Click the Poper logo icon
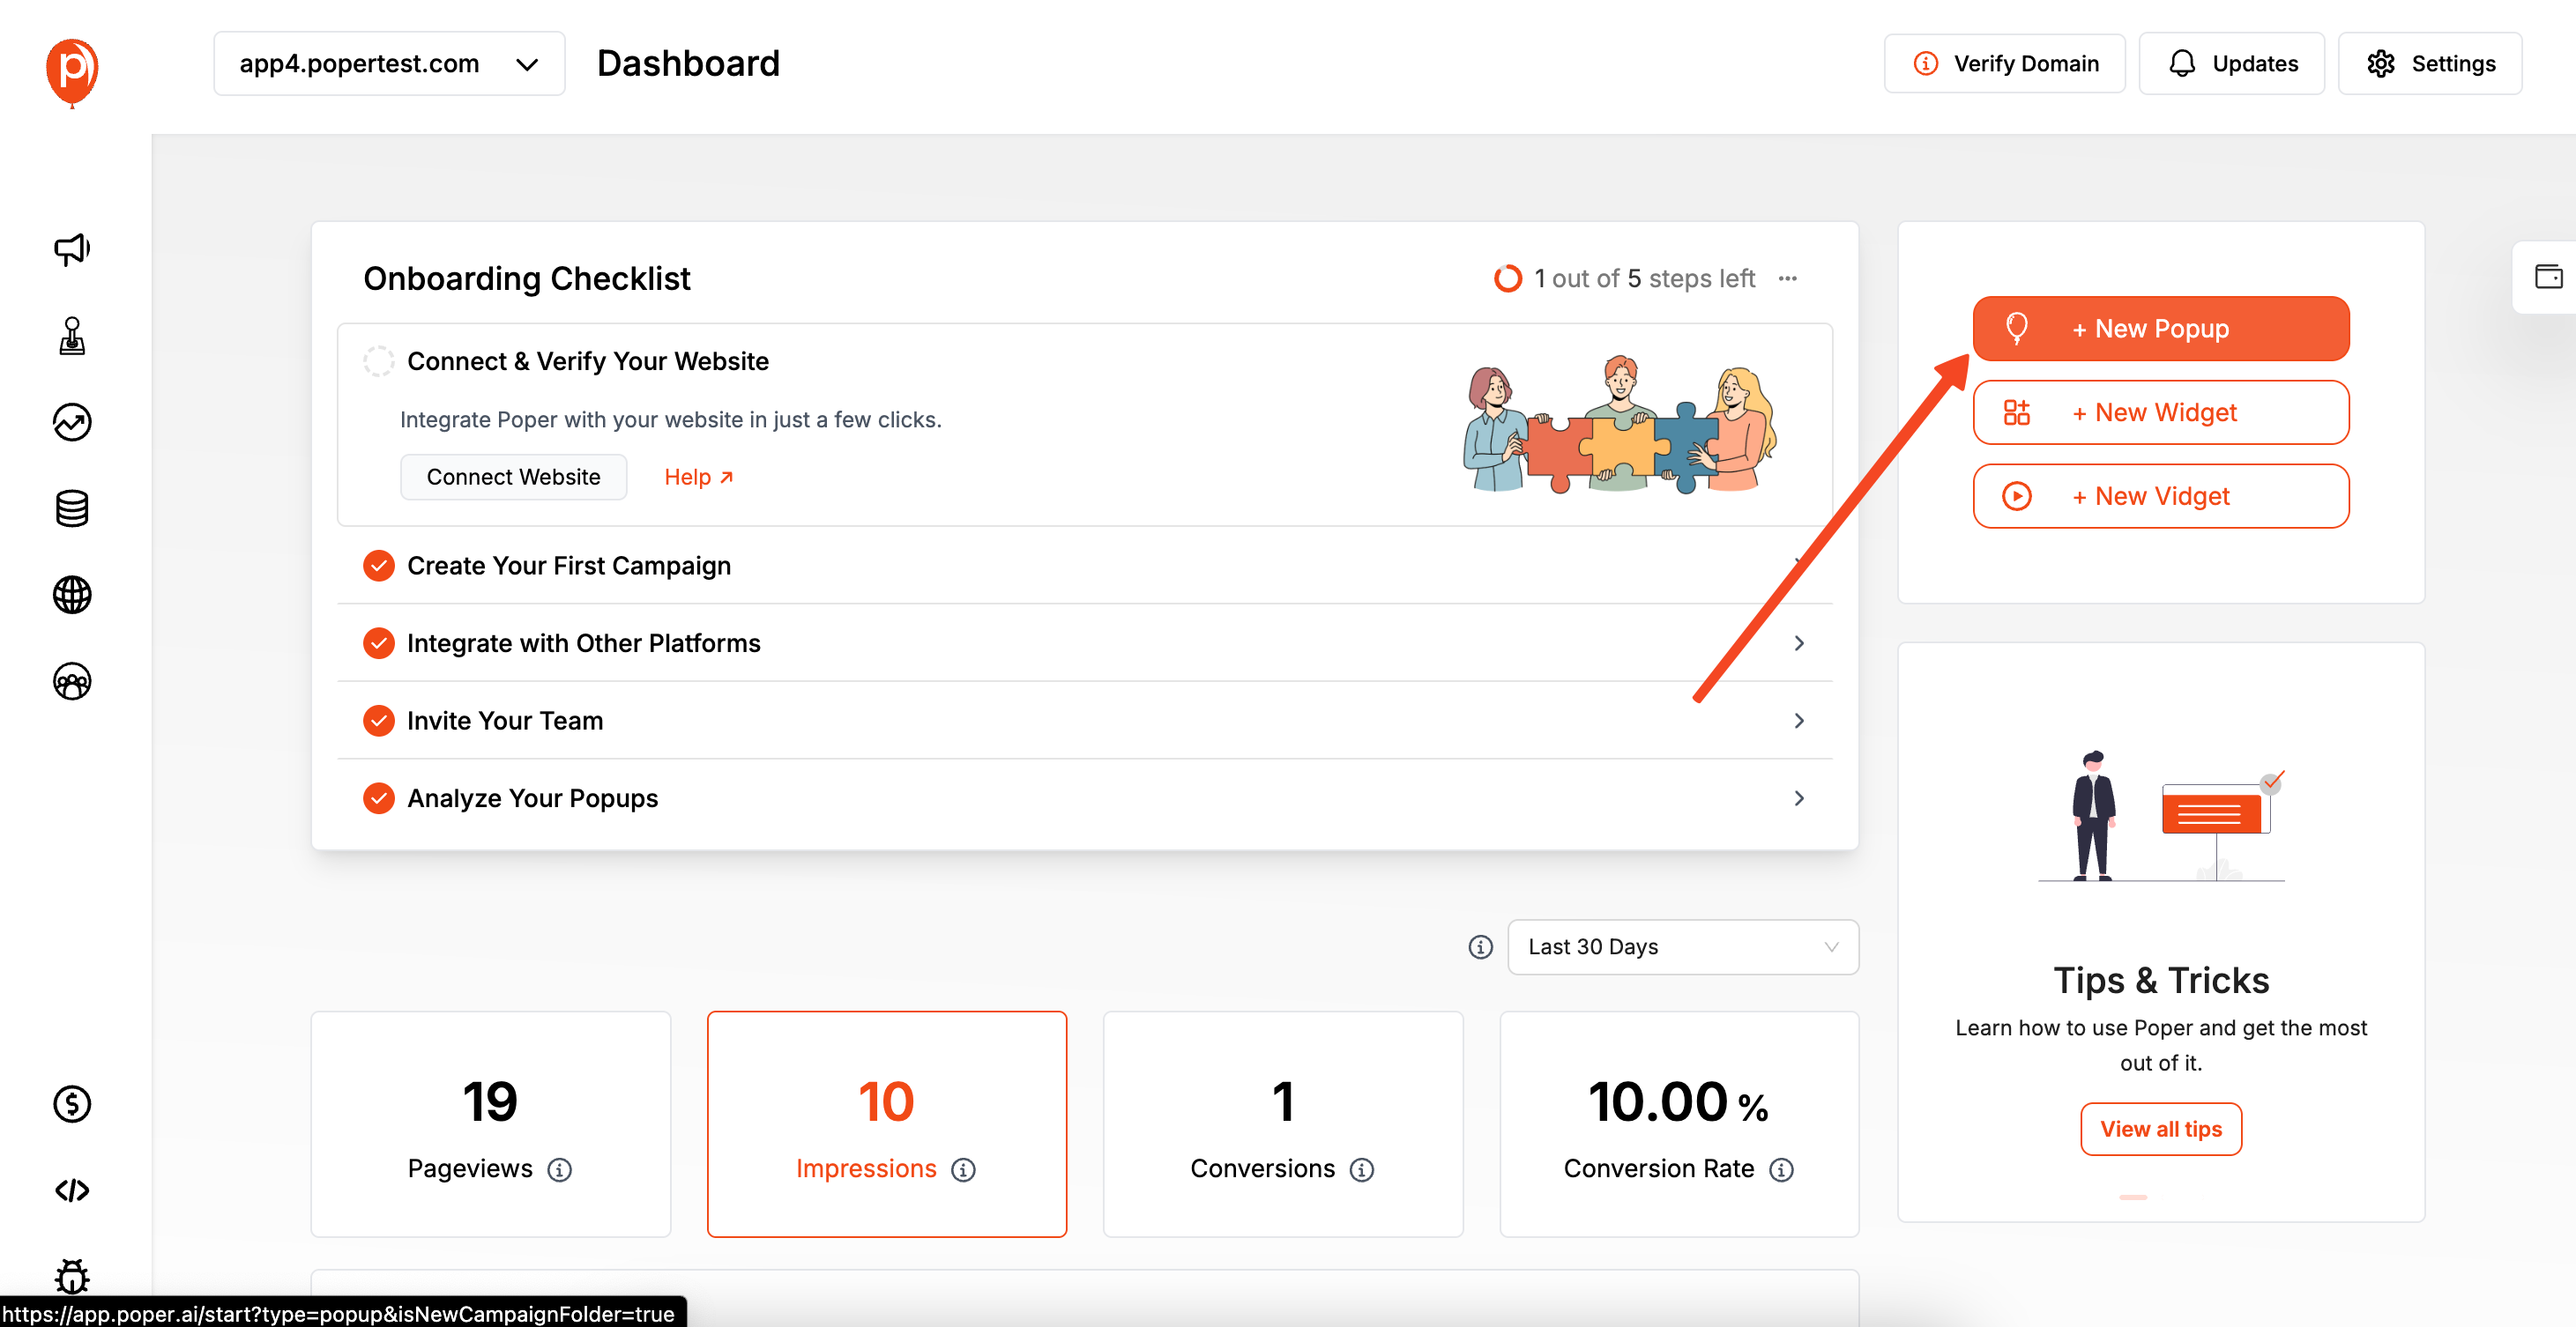Viewport: 2576px width, 1327px height. point(72,71)
